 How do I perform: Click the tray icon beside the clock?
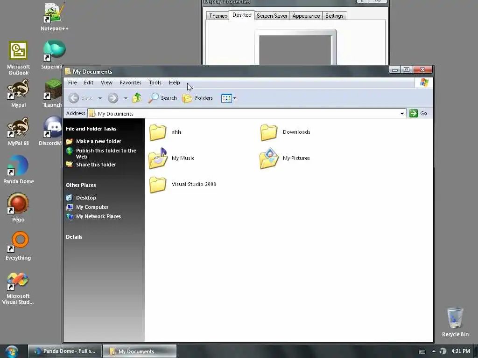(443, 351)
